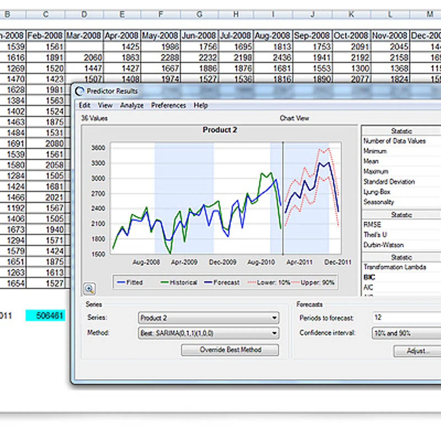Viewport: 441px width, 441px height.
Task: Select column F header in spreadsheet
Action: click(161, 14)
